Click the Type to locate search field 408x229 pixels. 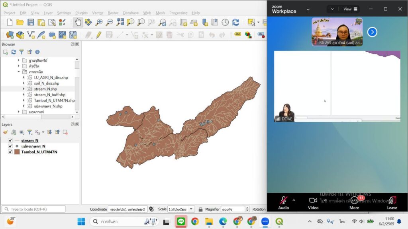point(34,209)
